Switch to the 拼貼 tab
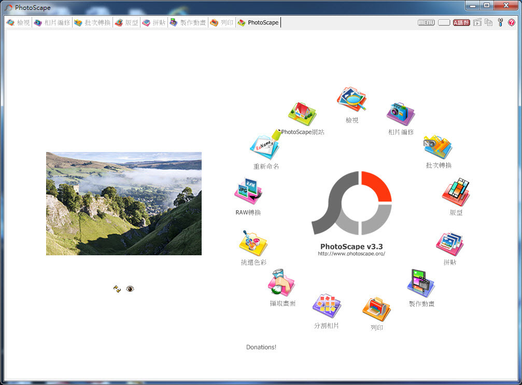522x385 pixels. click(x=154, y=23)
